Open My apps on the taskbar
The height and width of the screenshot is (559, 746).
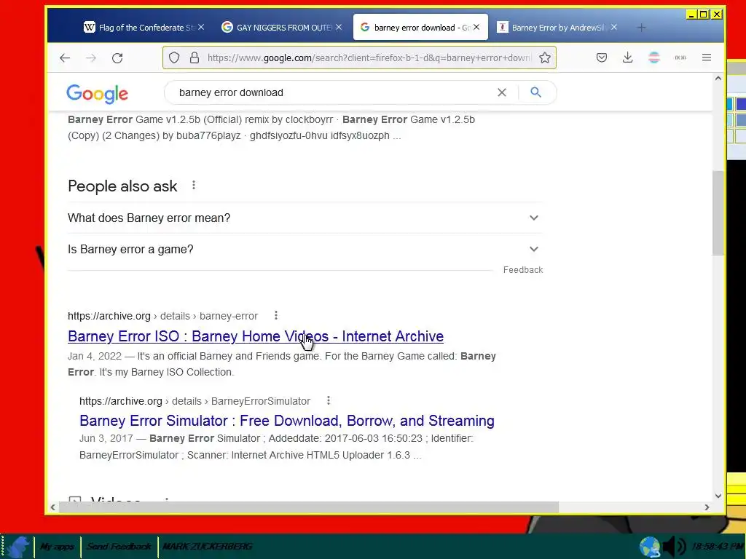click(x=57, y=547)
